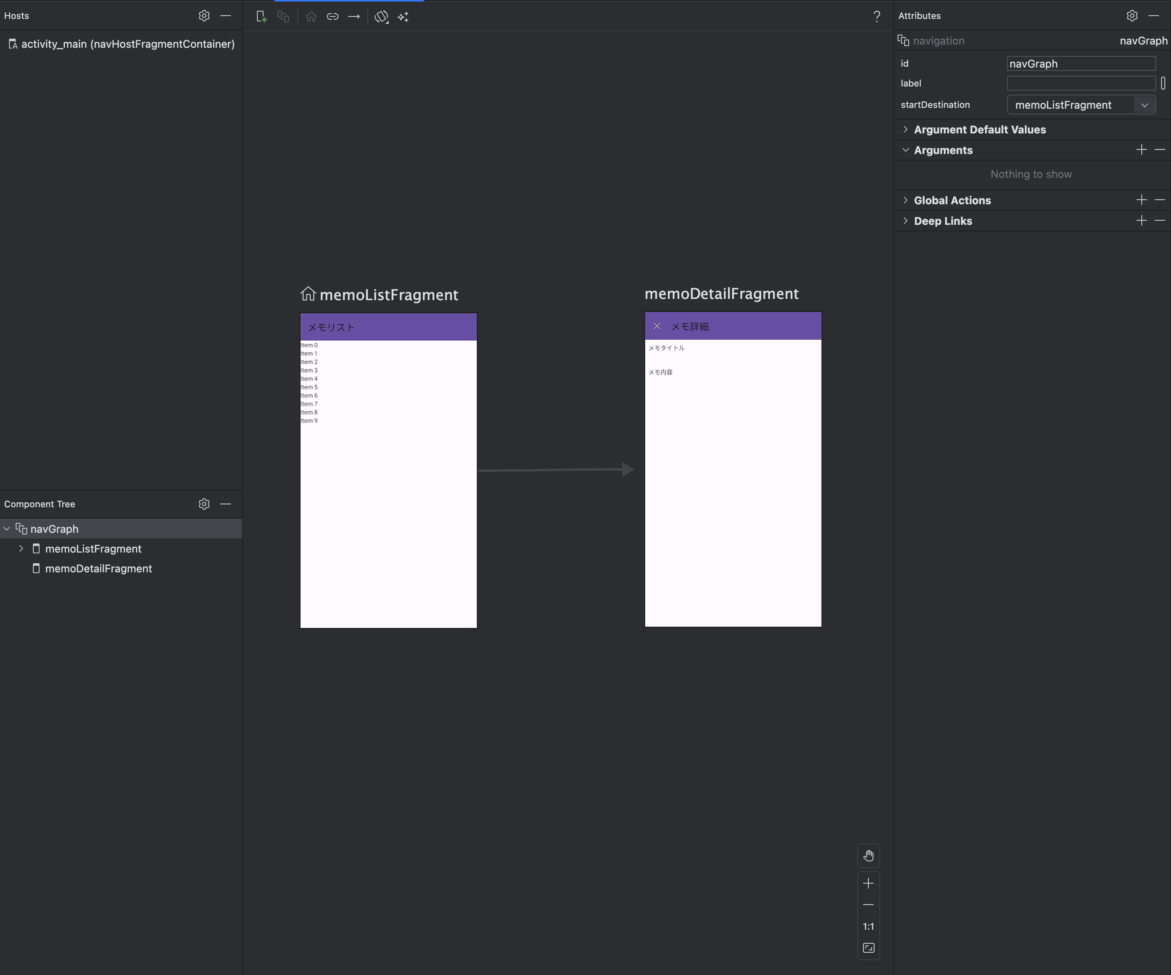
Task: Reset zoom to 1:1
Action: click(x=868, y=926)
